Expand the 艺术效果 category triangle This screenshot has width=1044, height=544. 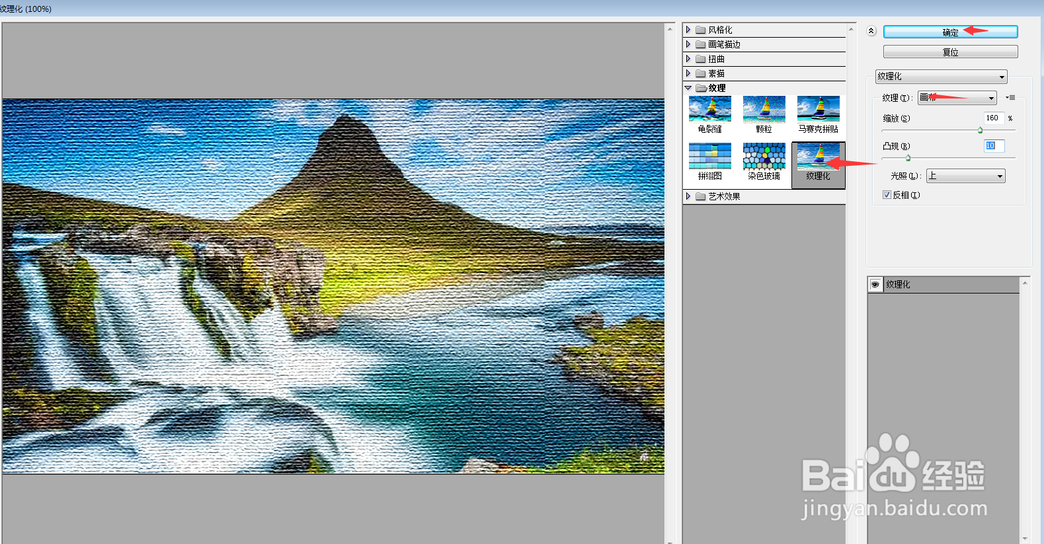click(688, 196)
